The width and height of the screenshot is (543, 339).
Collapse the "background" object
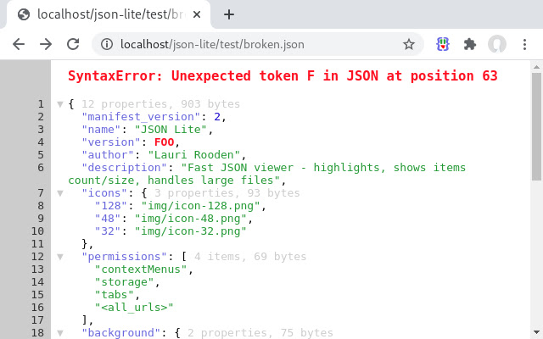(x=59, y=333)
